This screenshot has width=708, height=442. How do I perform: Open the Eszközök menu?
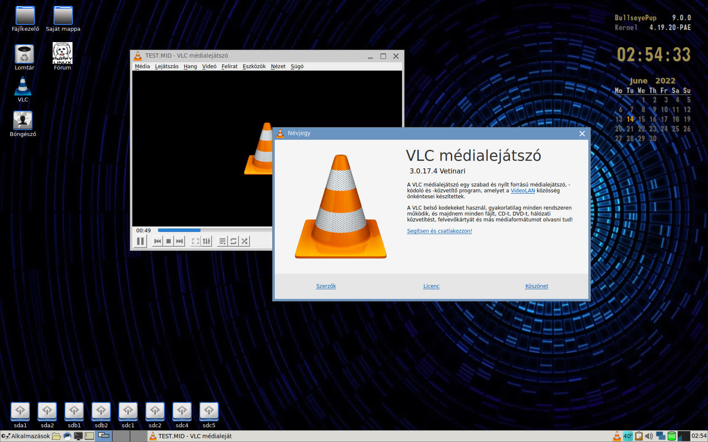click(254, 67)
